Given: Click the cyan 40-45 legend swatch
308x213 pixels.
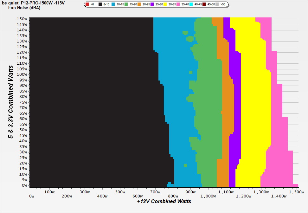Looking at the screenshot, I should coord(191,4).
